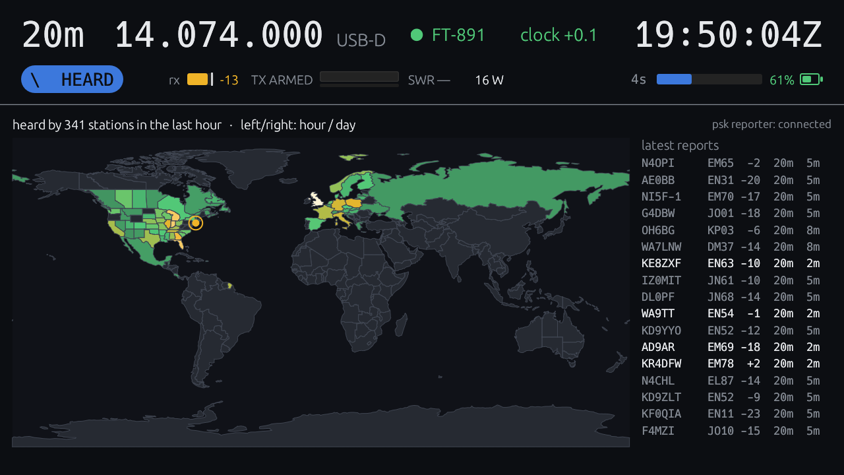
Task: Click the orange station marker circle on US east coast
Action: (x=195, y=223)
